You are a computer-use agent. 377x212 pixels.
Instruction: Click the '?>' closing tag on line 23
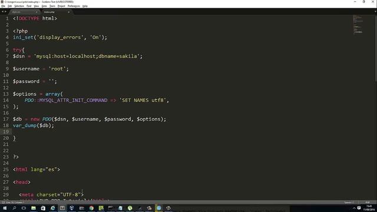tap(16, 157)
